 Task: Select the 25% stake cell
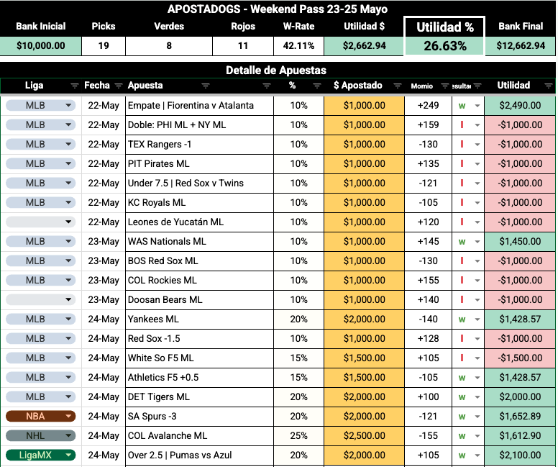point(298,435)
